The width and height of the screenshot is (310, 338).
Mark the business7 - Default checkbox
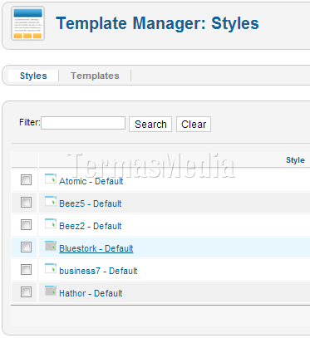click(x=26, y=270)
